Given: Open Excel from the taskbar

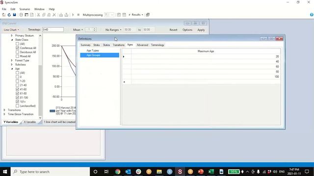Looking at the screenshot, I should tap(211, 172).
